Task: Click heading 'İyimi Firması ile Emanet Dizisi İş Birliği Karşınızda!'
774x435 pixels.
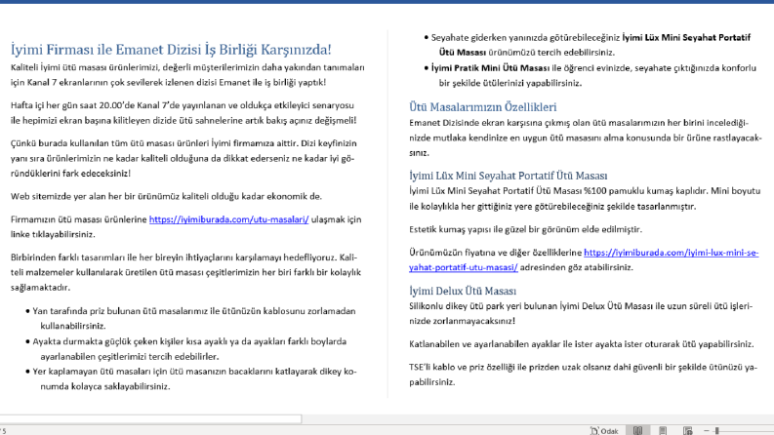Action: (x=171, y=50)
